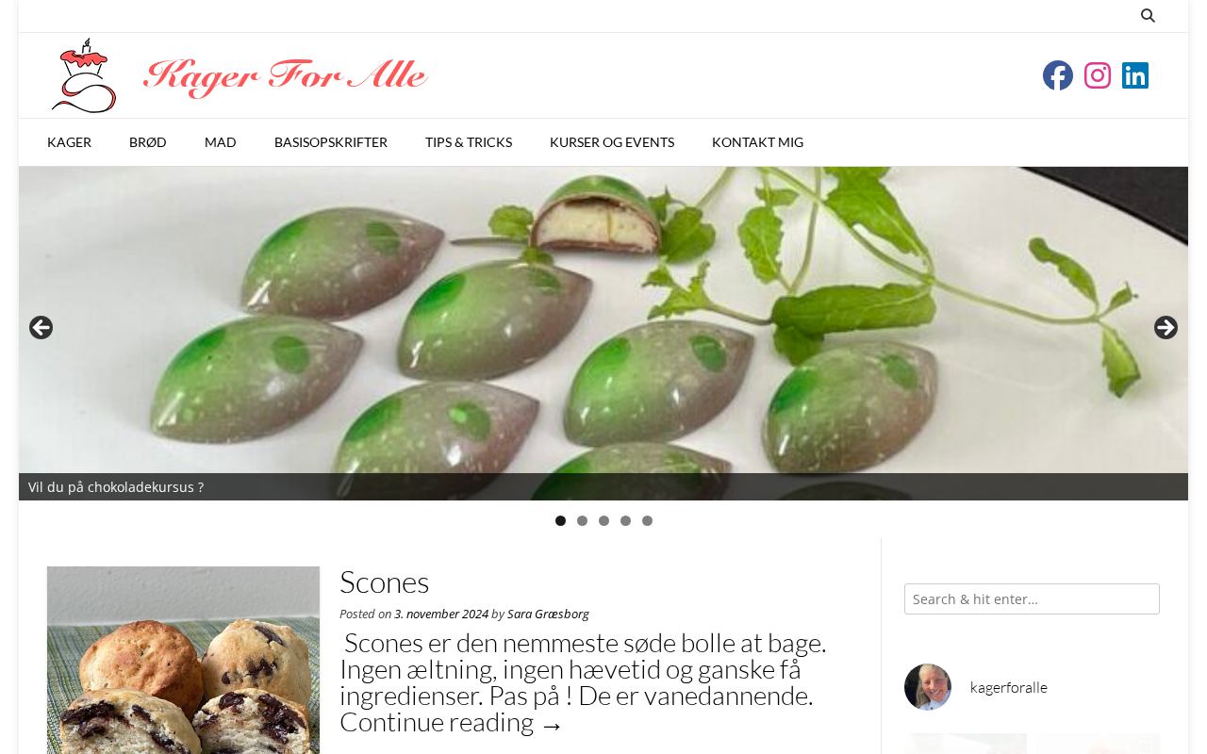Focus the Search & hit enter field
The width and height of the screenshot is (1207, 754).
coord(1032,599)
